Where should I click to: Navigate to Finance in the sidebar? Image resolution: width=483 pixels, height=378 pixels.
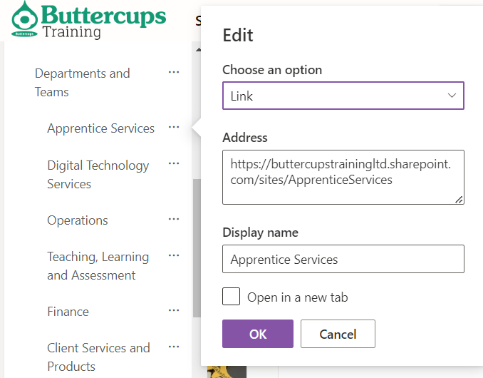point(68,312)
